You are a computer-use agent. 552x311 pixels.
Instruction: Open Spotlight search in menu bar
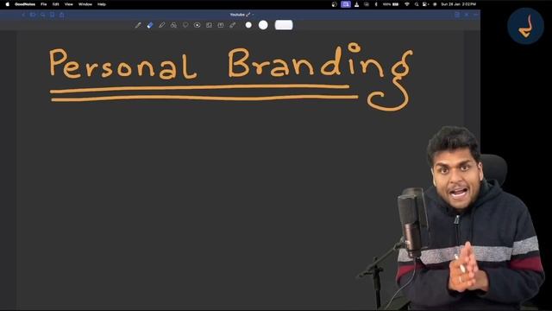pos(417,4)
